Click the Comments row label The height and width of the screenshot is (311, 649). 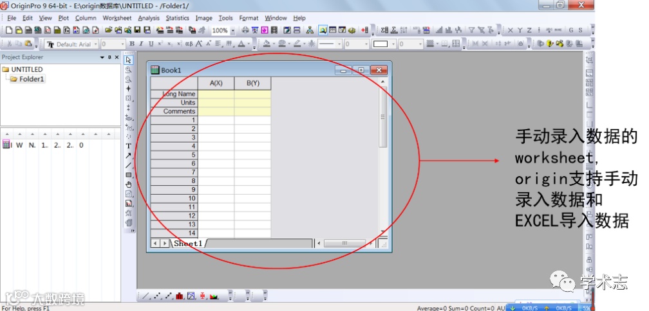pos(174,112)
